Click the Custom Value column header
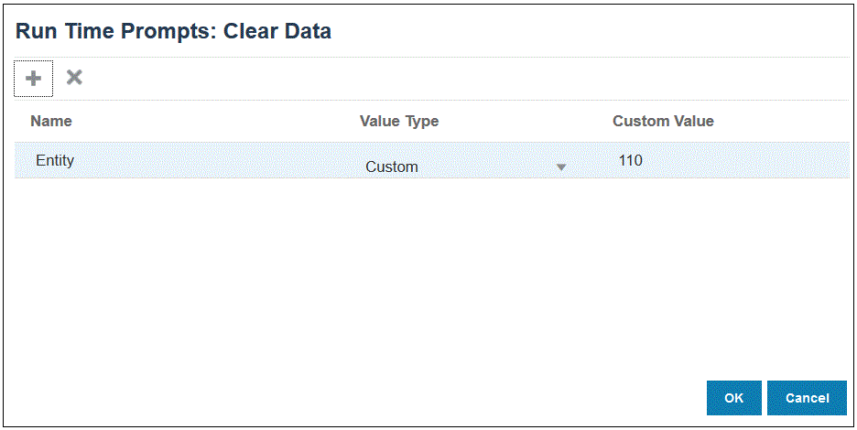The height and width of the screenshot is (430, 857). (663, 121)
